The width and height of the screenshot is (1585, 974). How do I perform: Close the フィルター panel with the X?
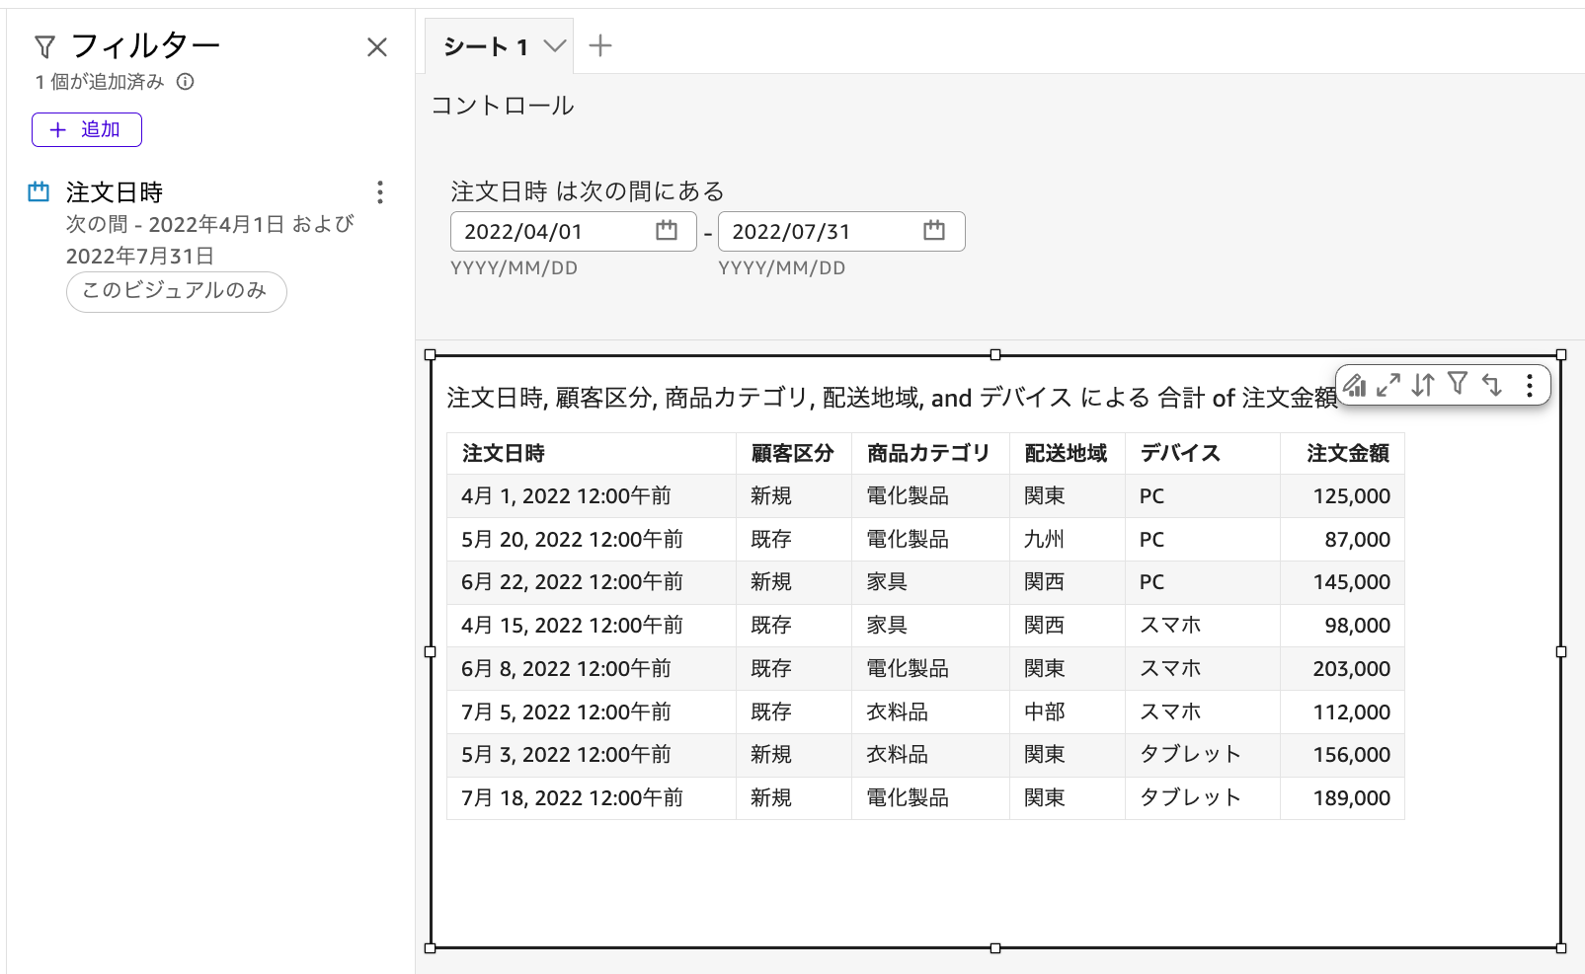376,47
